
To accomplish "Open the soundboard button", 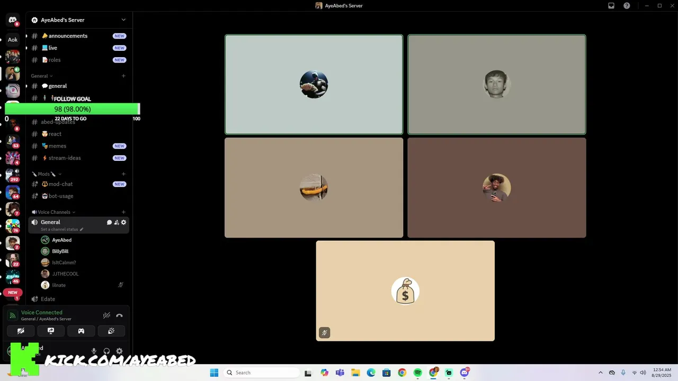I will tap(111, 331).
